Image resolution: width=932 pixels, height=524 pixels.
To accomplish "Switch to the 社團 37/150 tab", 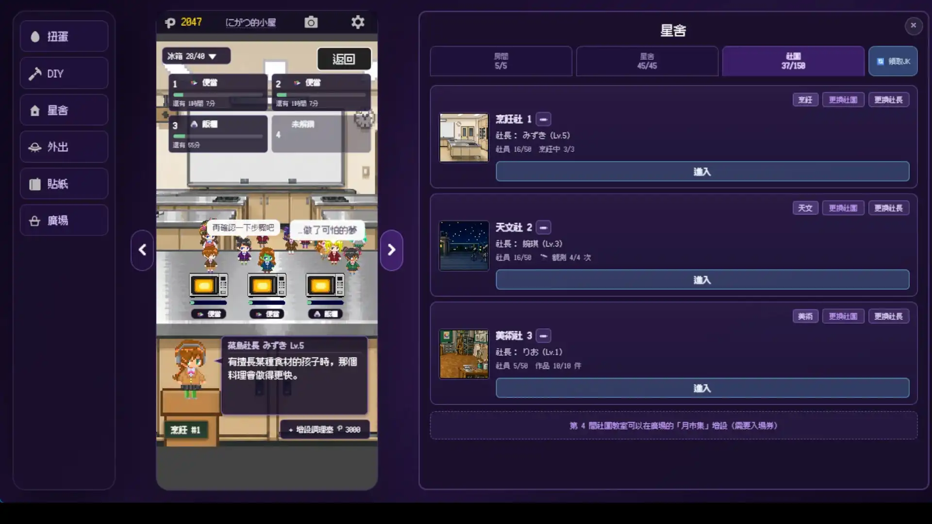I will pyautogui.click(x=793, y=61).
